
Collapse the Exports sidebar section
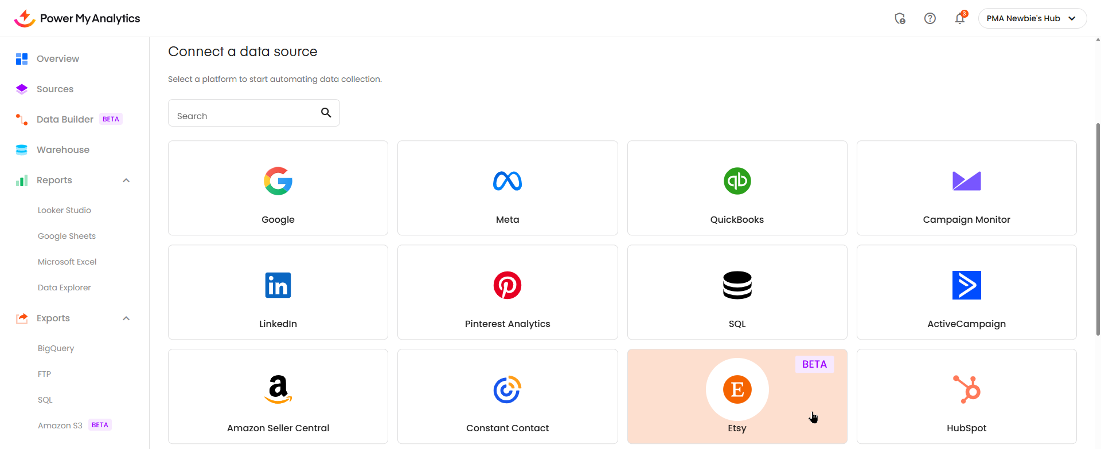(x=126, y=318)
